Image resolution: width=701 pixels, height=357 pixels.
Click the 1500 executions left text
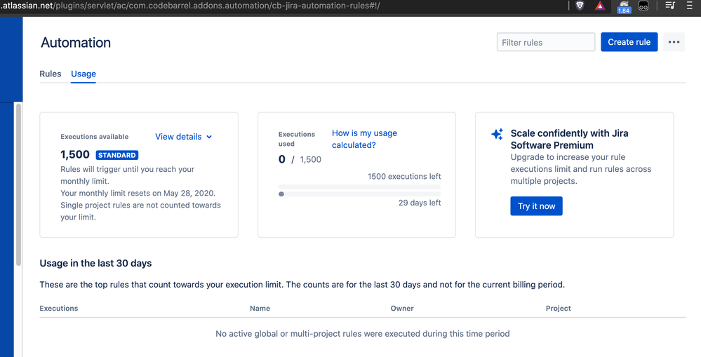coord(404,176)
